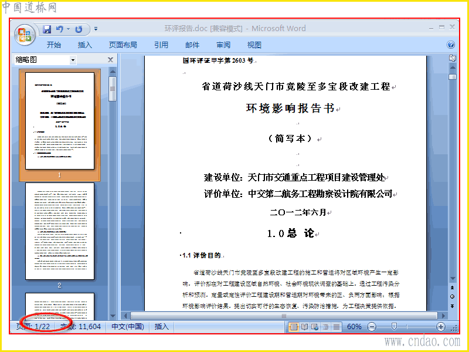
Task: Click the zoom slider handle
Action: [394, 327]
